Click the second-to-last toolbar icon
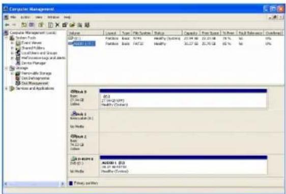 tap(80, 25)
